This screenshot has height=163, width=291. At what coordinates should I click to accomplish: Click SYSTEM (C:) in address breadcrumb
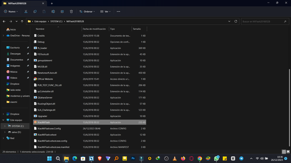(x=56, y=22)
